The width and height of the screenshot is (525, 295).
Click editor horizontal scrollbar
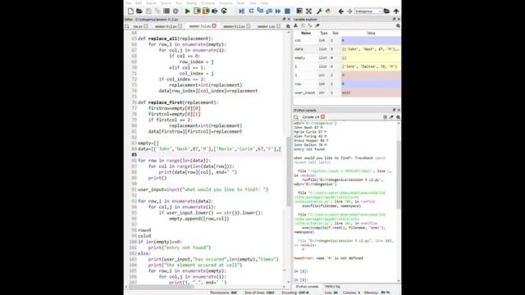point(162,287)
